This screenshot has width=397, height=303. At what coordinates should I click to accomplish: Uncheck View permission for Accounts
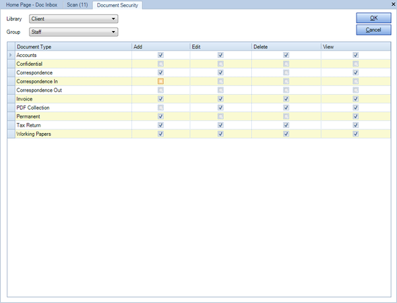click(x=356, y=55)
